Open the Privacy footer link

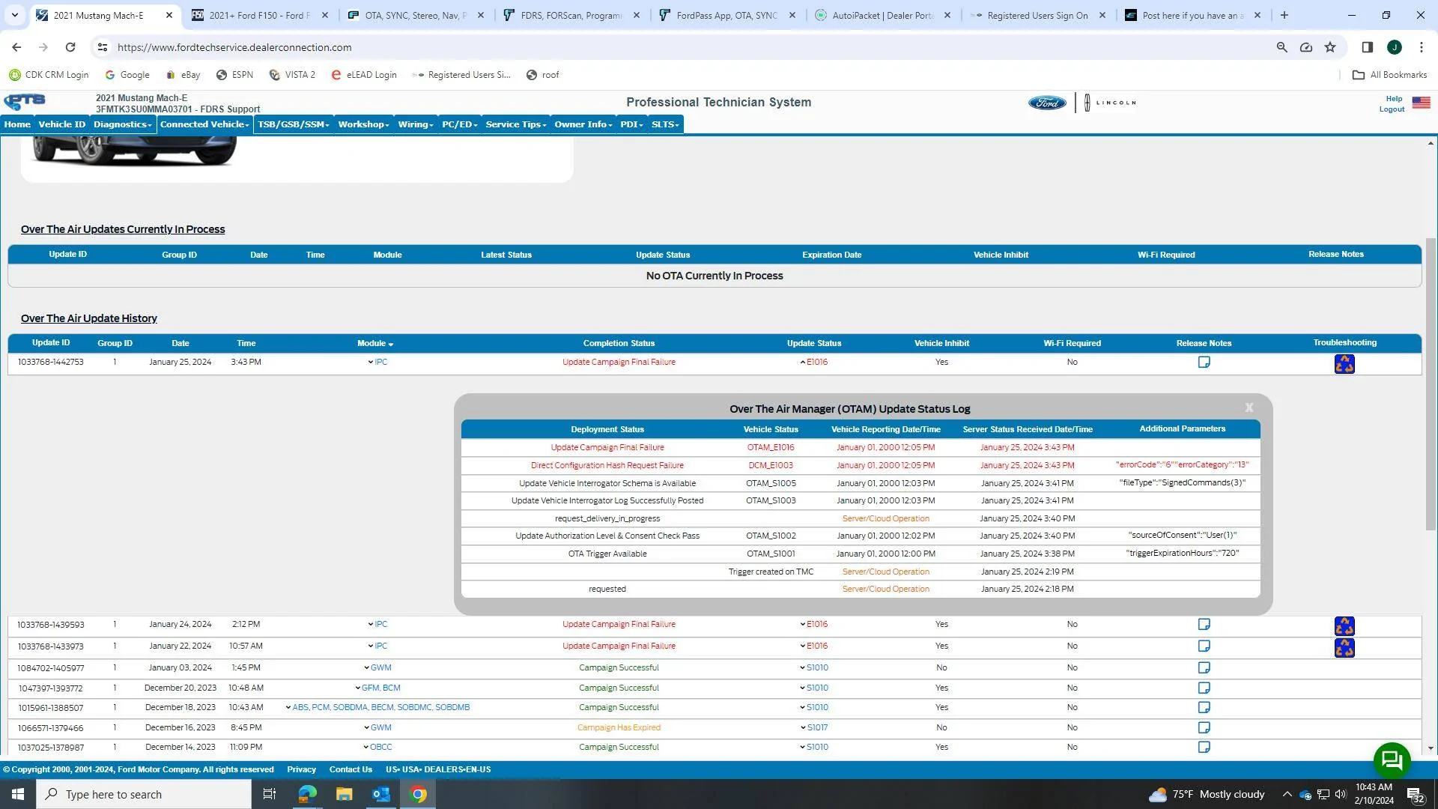tap(301, 770)
